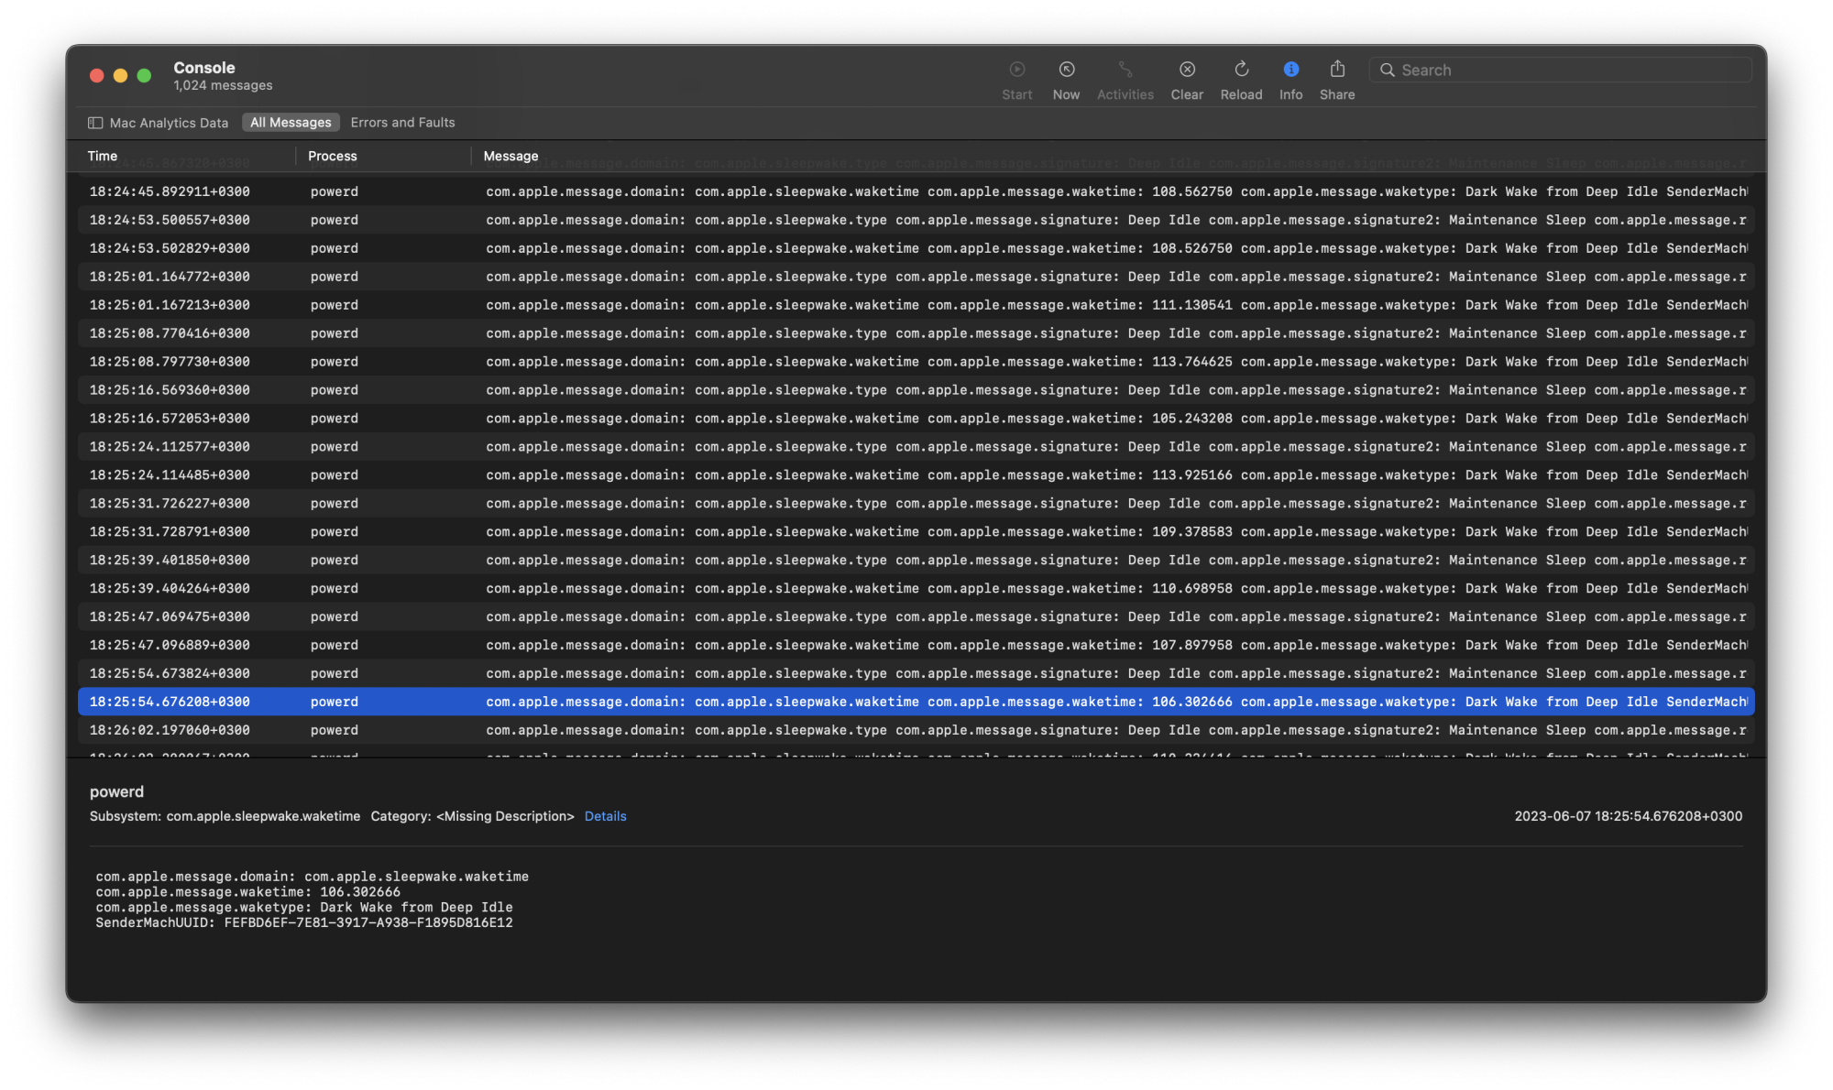Select log row 18:25:08.797730+0300
Viewport: 1833px width, 1090px height.
click(x=916, y=362)
